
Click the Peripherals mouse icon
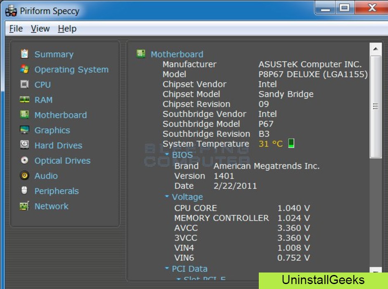point(24,190)
